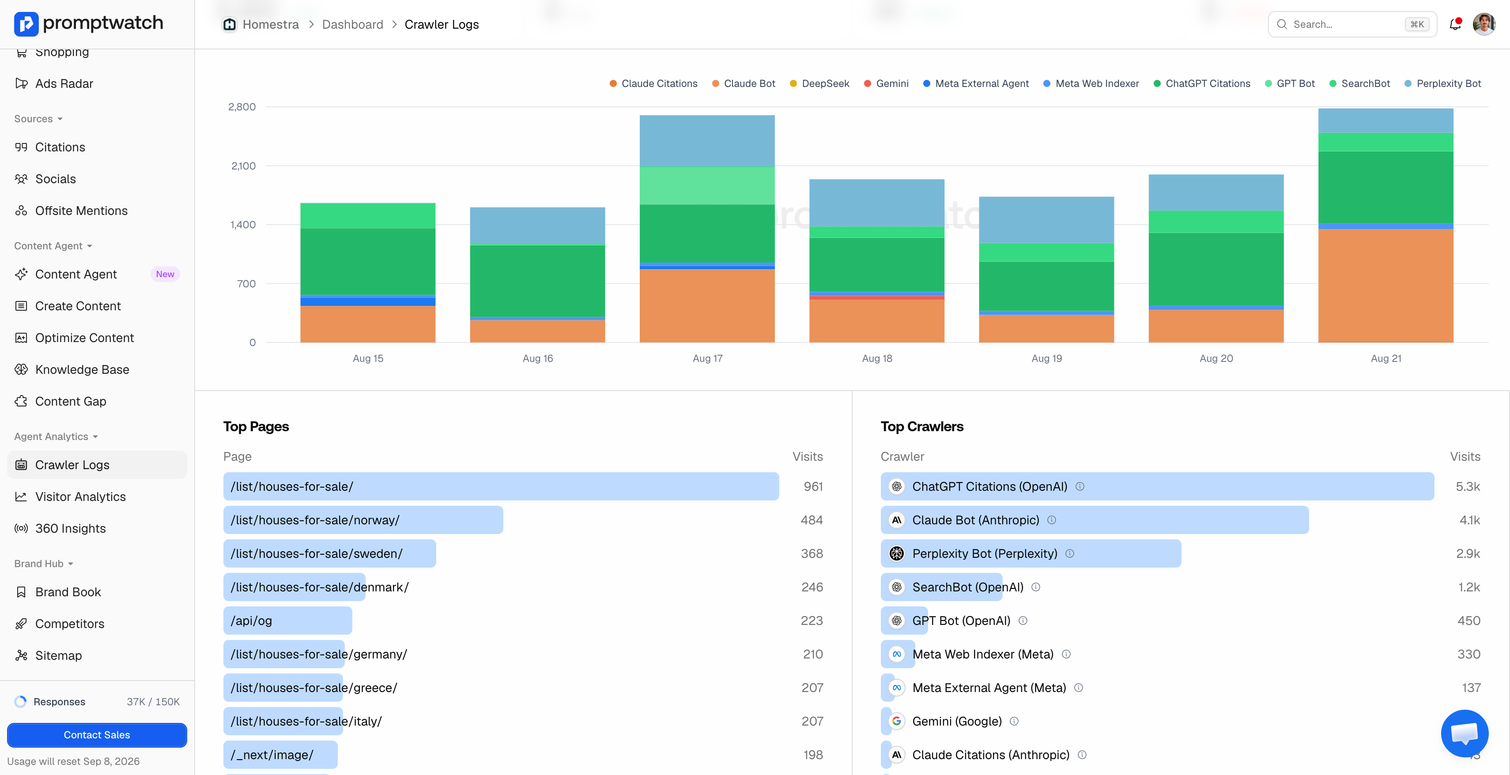Open the notifications bell
1510x775 pixels.
coord(1455,24)
